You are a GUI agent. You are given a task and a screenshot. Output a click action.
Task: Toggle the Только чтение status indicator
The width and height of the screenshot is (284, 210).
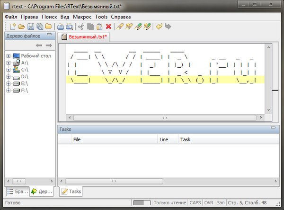170,202
